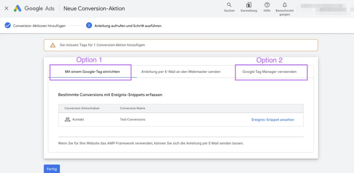Image resolution: width=354 pixels, height=173 pixels.
Task: Open the 'Ereignis-Snippet ansehen' link
Action: tap(273, 120)
